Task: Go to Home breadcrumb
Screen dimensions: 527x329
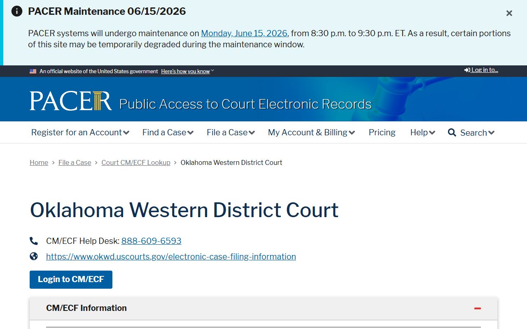Action: pos(39,162)
